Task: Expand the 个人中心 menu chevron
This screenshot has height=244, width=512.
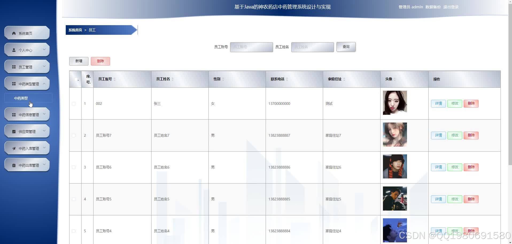Action: click(44, 49)
